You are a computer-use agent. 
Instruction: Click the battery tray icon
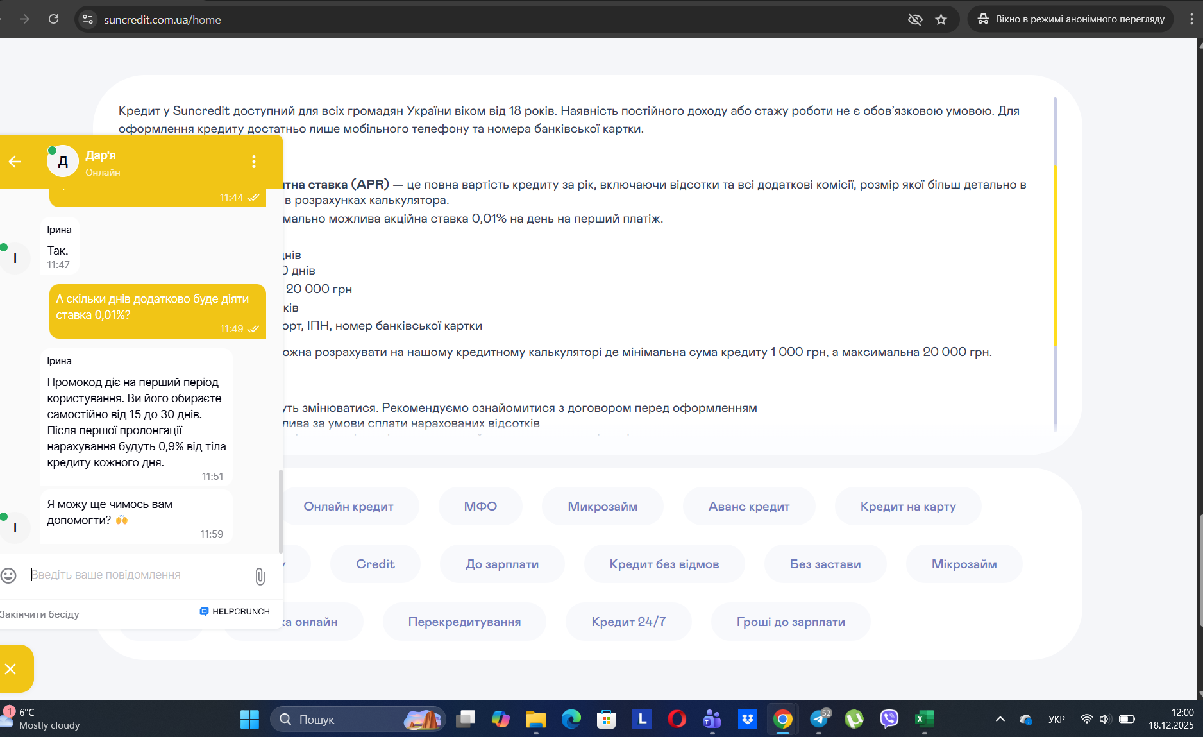point(1127,719)
